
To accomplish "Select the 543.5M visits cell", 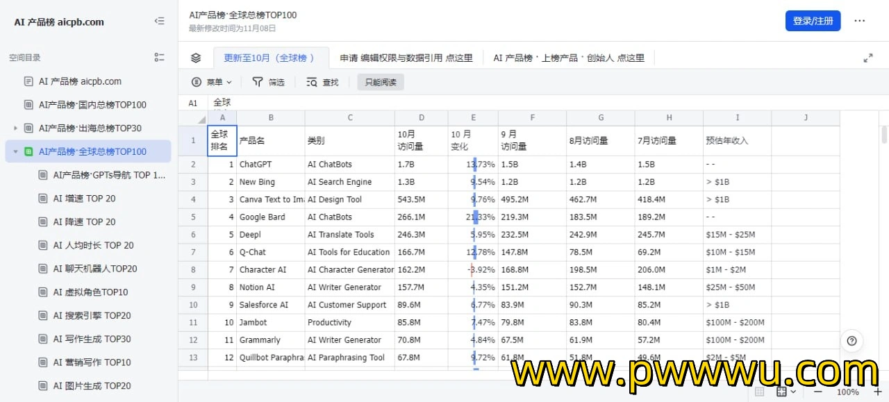I will [x=422, y=199].
